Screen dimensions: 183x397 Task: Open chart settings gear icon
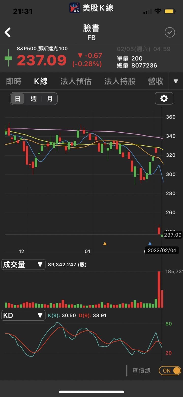pos(164,98)
